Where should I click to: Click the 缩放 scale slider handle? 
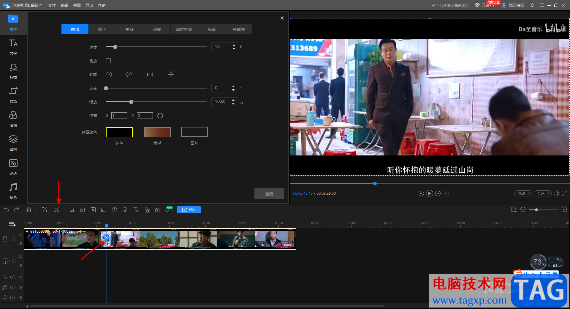click(131, 102)
